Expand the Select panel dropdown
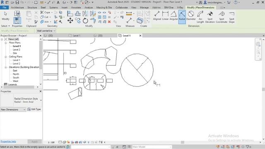The width and height of the screenshot is (265, 149). coord(5,26)
